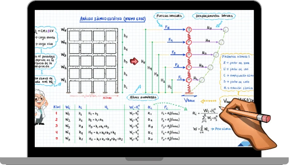This screenshot has width=290, height=165.
Task: Click 'U → factor de uso'
Action: 236,69
